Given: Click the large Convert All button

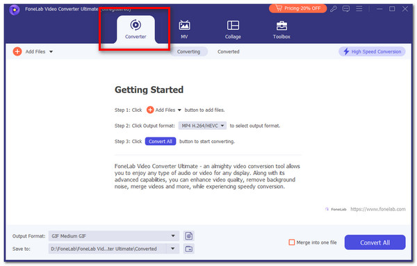Looking at the screenshot, I should click(375, 242).
